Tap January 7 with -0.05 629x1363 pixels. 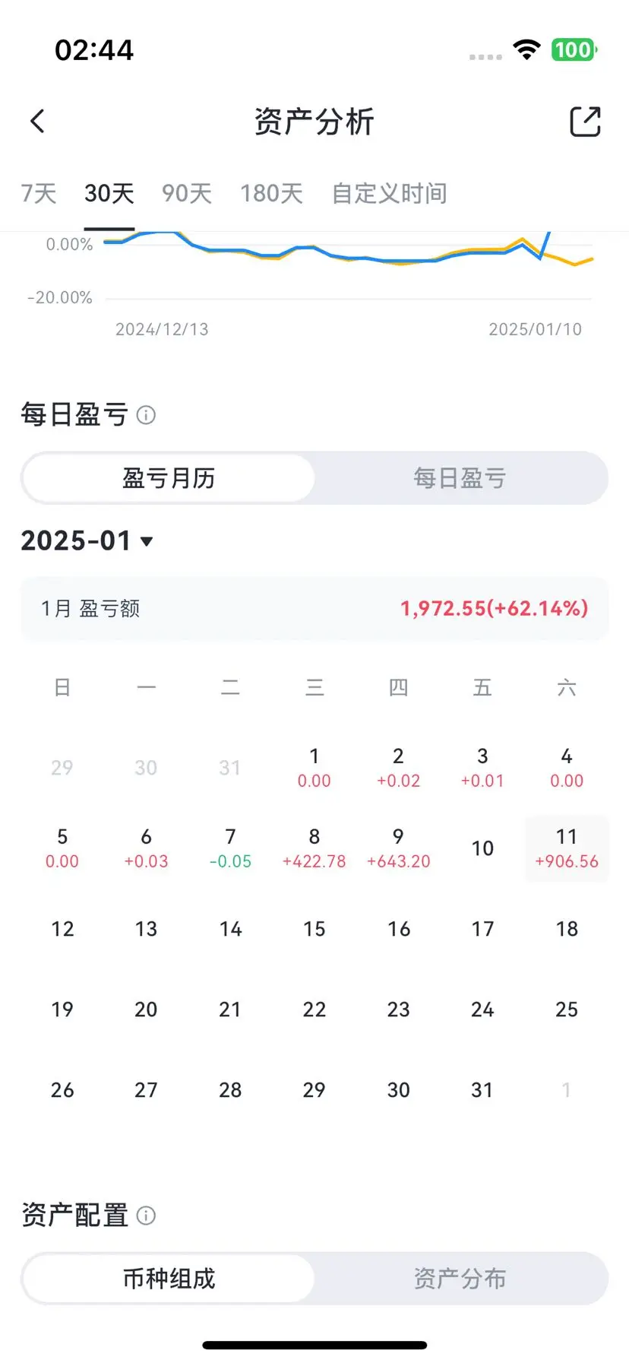[x=230, y=848]
